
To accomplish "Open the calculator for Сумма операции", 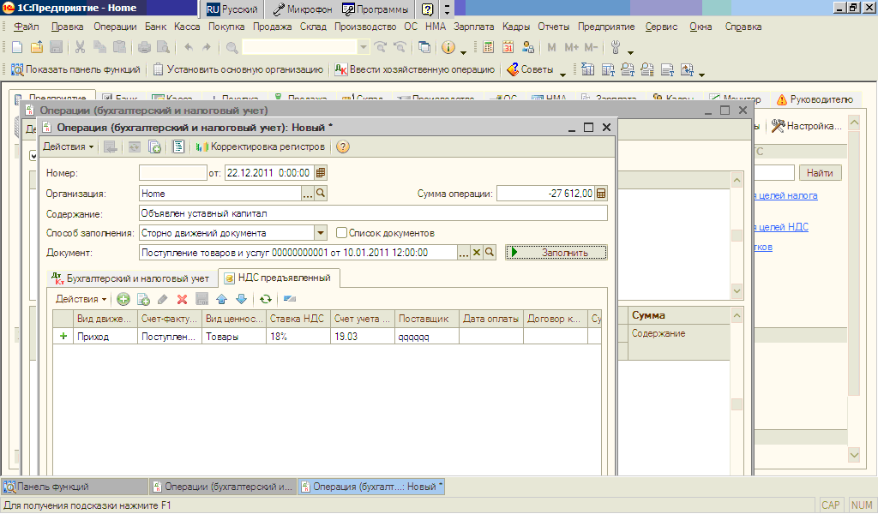I will click(601, 194).
